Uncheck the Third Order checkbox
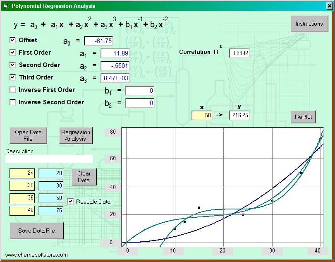The width and height of the screenshot is (335, 262). click(13, 77)
